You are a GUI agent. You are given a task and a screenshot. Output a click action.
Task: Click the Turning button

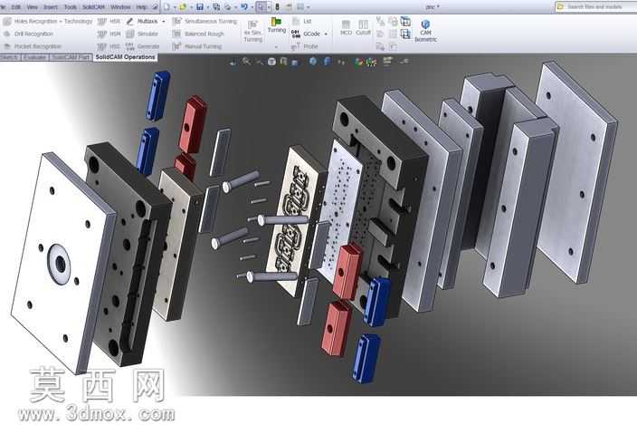coord(276,24)
